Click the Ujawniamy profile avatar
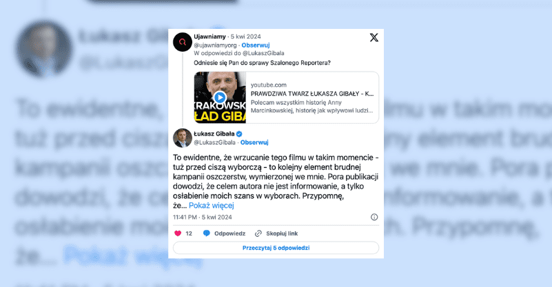 tap(183, 42)
